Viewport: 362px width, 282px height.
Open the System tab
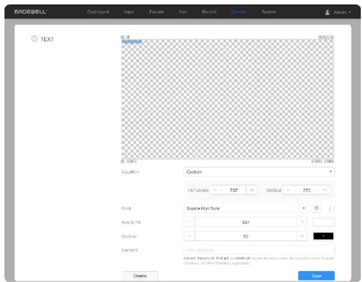pyautogui.click(x=269, y=12)
